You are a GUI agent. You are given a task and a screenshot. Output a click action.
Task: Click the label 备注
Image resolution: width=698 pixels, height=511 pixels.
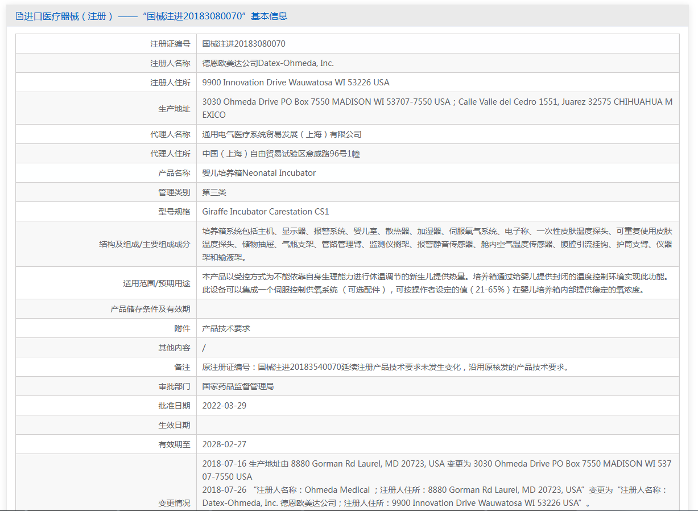(182, 367)
